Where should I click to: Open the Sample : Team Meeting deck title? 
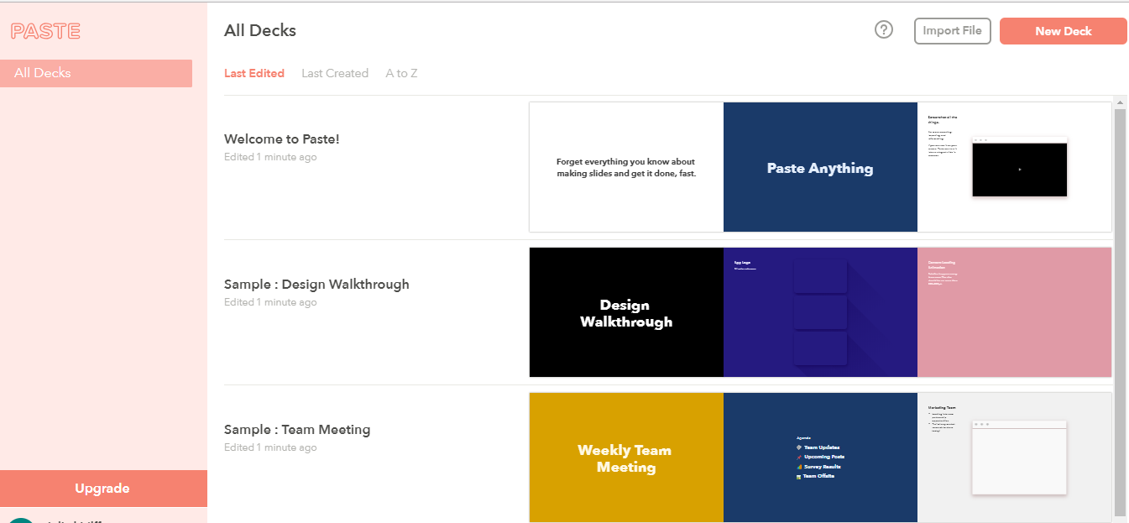[297, 430]
